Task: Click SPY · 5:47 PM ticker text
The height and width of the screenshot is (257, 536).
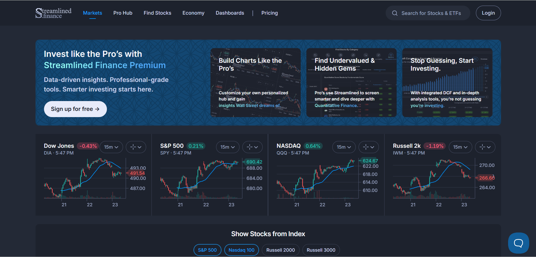Action: click(x=176, y=153)
